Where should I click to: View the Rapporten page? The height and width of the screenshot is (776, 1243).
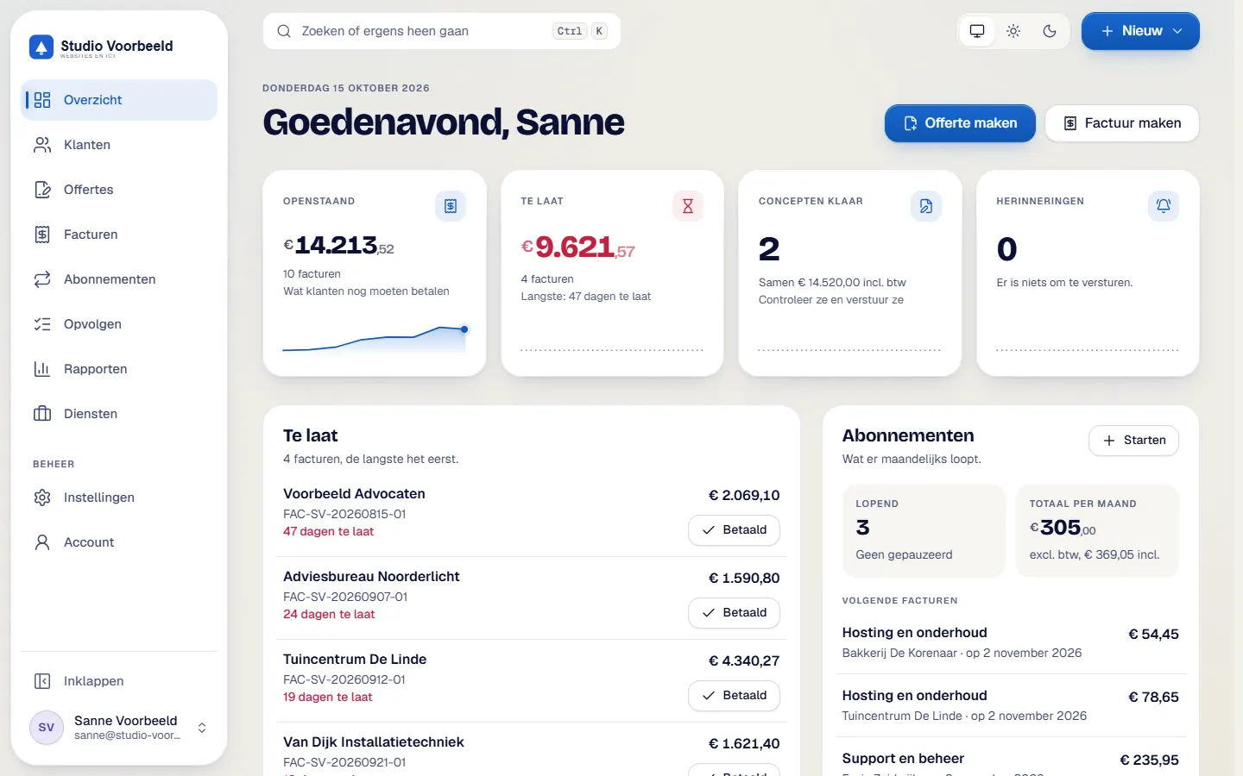(119, 369)
